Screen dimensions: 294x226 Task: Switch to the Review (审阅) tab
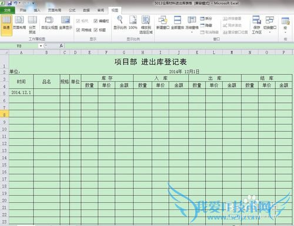(x=101, y=10)
